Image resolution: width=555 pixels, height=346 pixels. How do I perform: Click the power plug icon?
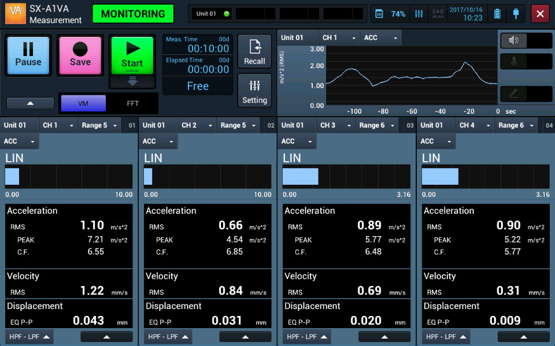point(515,14)
